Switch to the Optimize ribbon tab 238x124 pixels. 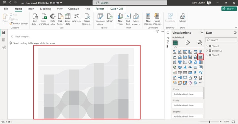(73, 9)
